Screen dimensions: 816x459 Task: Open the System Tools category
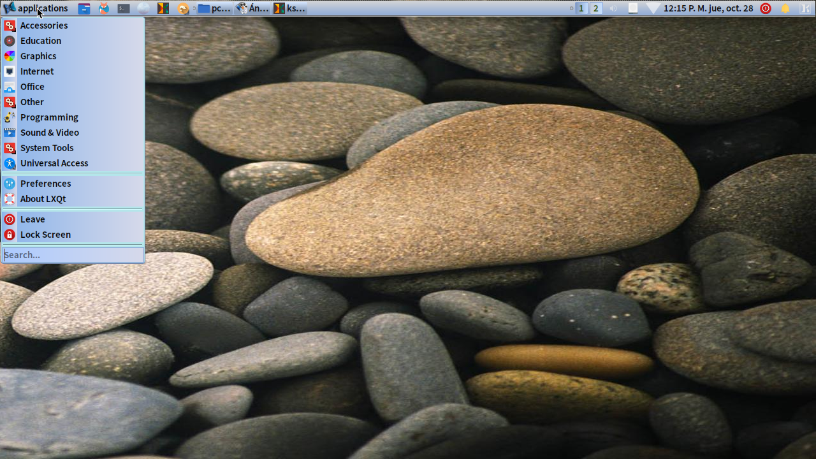(73, 148)
